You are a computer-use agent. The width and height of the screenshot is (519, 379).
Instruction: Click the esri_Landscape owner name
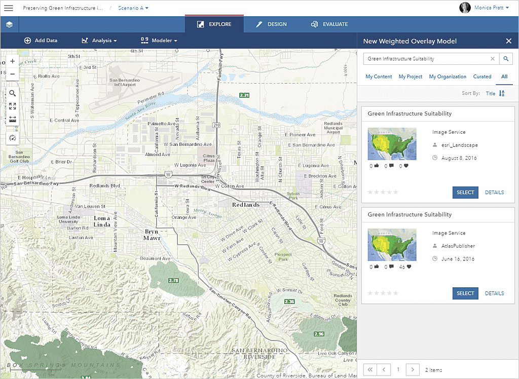tap(459, 145)
